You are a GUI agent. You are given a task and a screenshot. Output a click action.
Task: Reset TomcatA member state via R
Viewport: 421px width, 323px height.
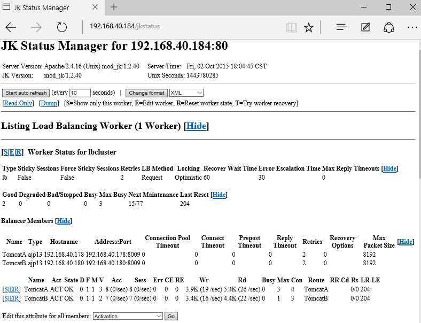coord(17,289)
